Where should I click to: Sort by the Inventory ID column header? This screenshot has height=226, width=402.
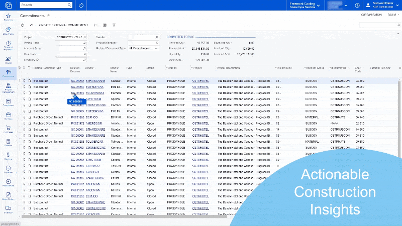(338, 68)
